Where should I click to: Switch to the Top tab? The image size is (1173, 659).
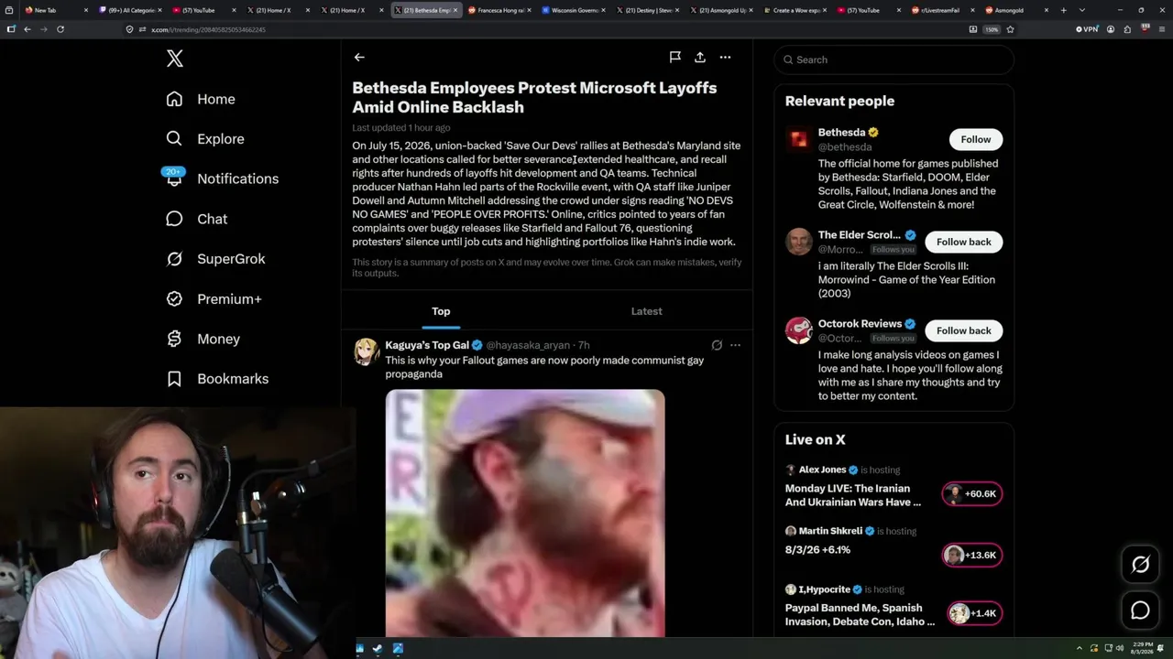coord(441,311)
